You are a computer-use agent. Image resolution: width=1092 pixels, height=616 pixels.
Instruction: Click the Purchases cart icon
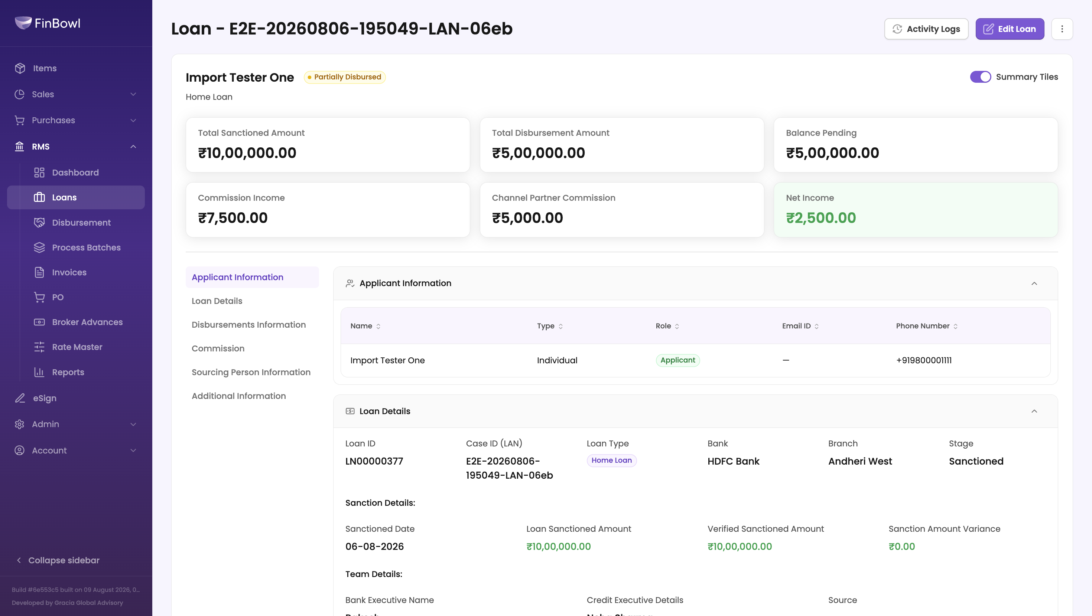19,120
